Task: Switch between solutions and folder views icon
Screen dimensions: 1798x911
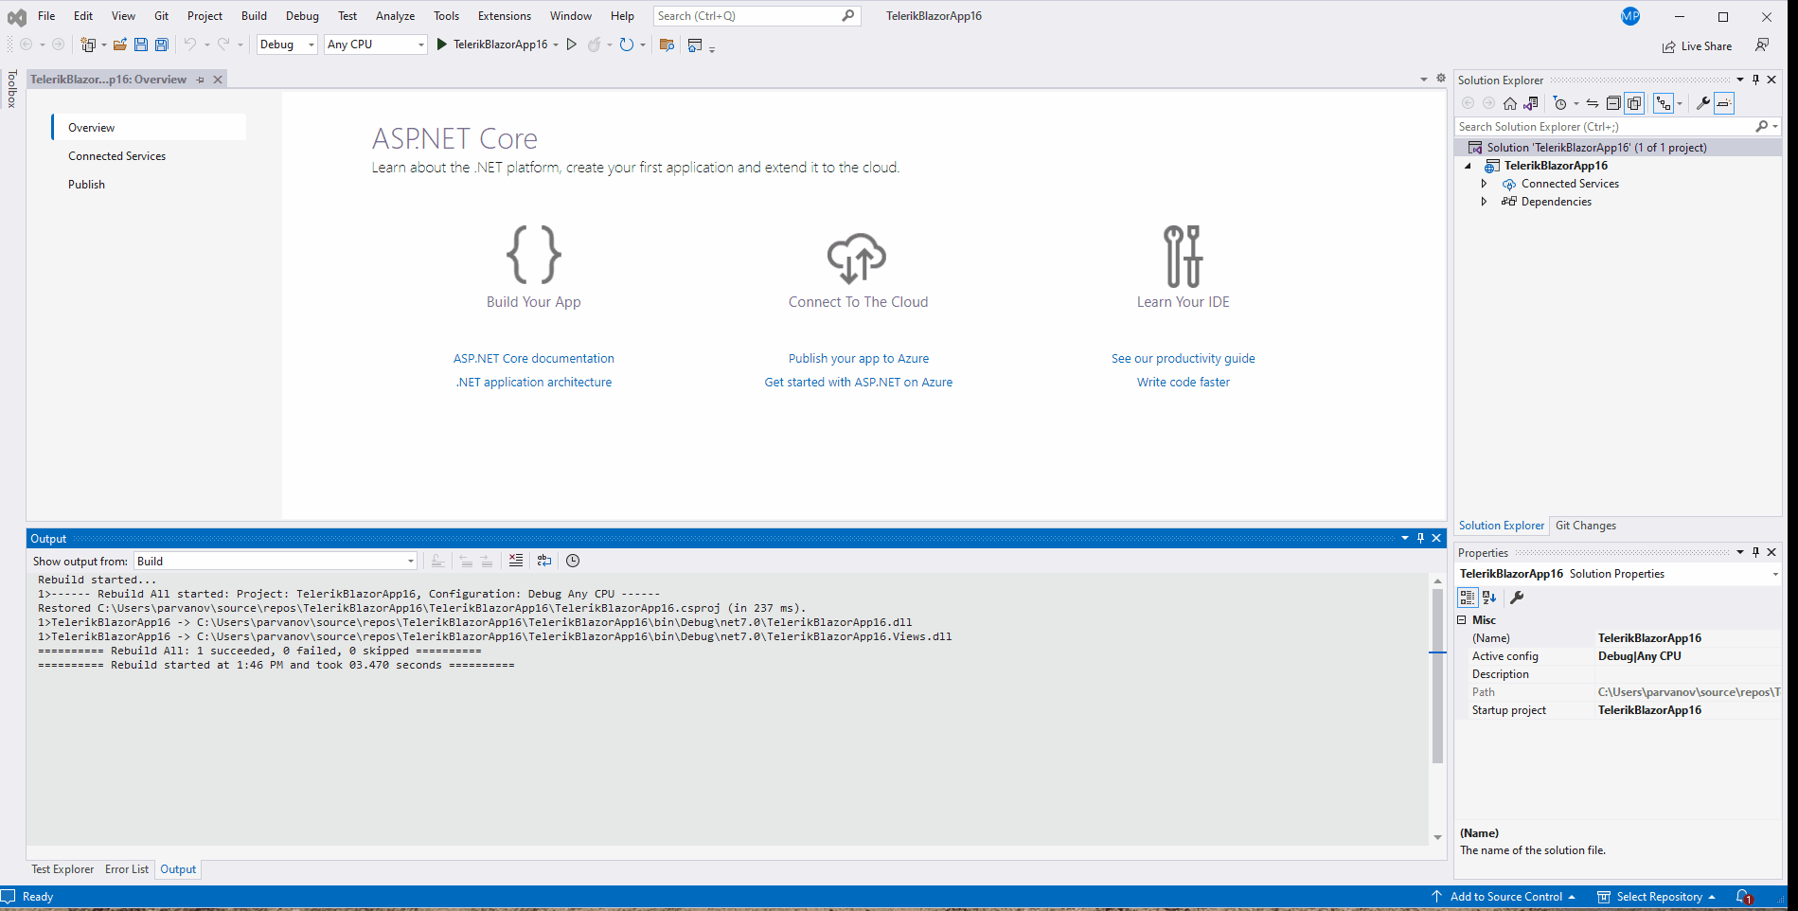Action: (1531, 103)
